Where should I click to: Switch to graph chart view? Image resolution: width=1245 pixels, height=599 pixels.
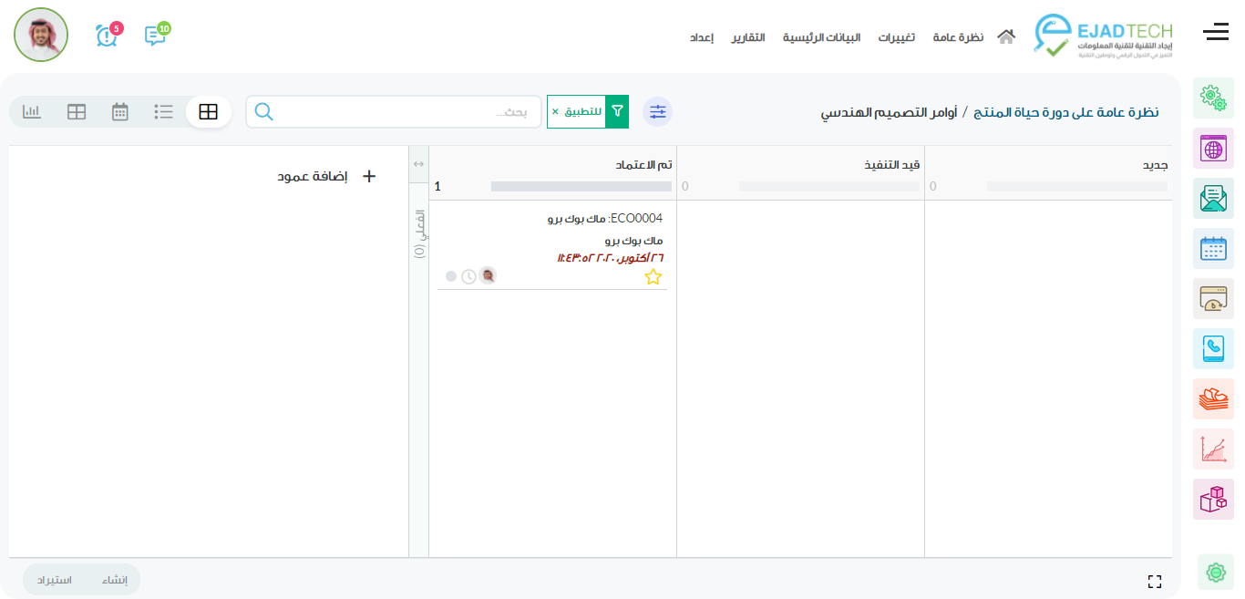tap(32, 112)
